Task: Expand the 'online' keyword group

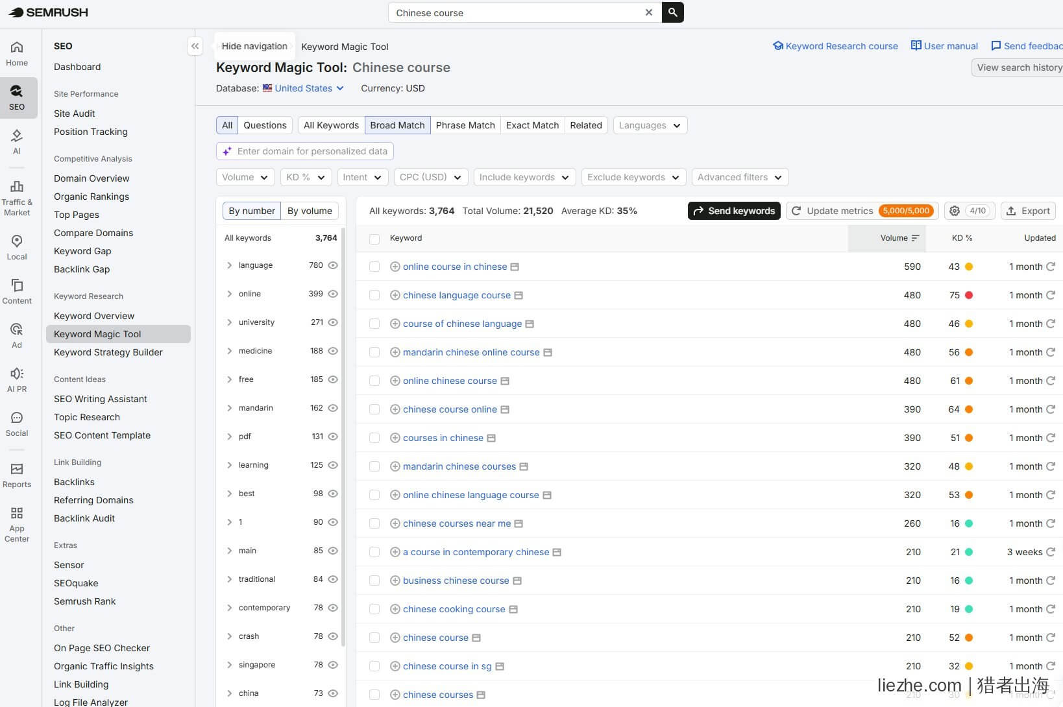Action: 230,294
